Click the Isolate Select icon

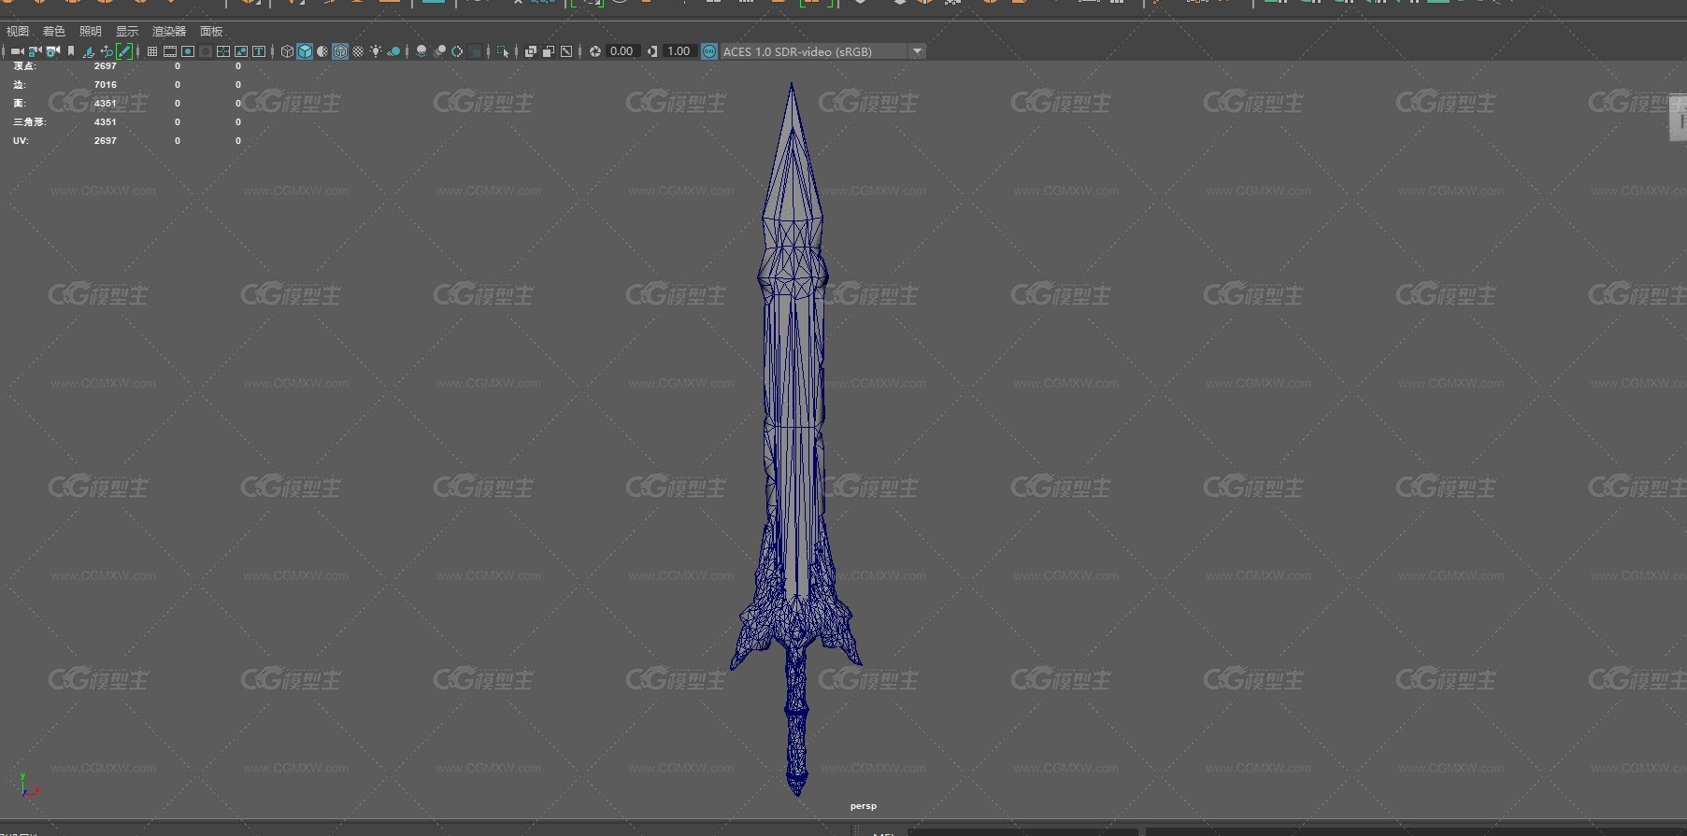coord(503,51)
